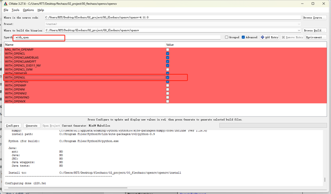
Task: Enable WITH_OPENCL_SVM checkbox
Action: pyautogui.click(x=168, y=70)
